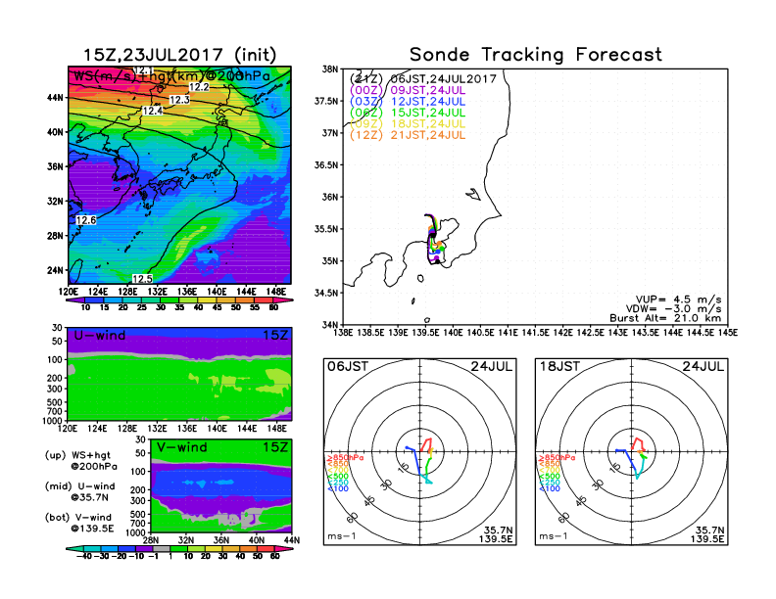The width and height of the screenshot is (776, 599).
Task: Click the gray '-1 to 1' swatch in bottom colorbar
Action: pos(161,548)
